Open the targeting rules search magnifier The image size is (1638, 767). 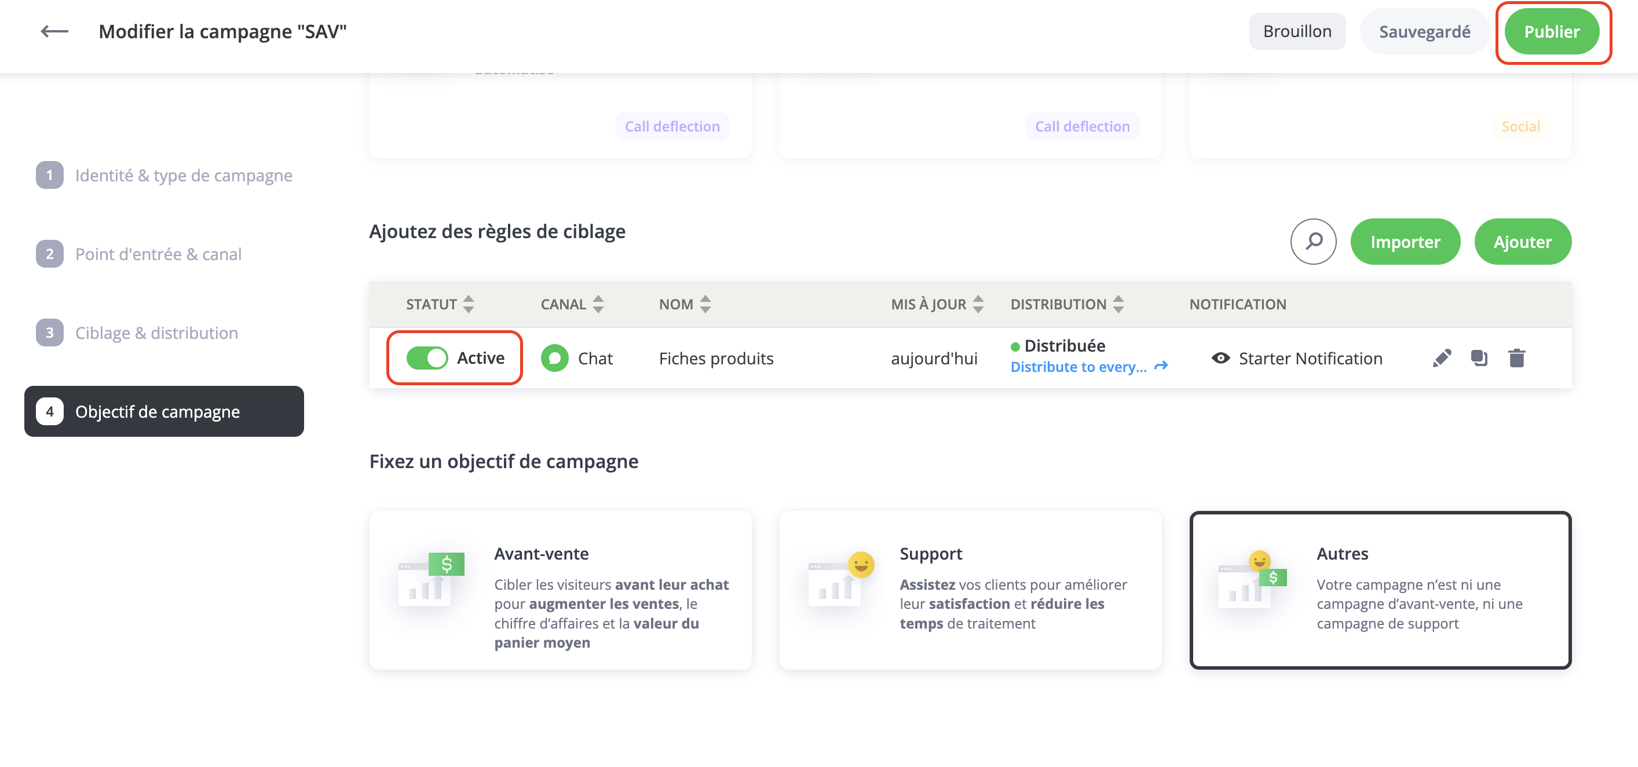point(1313,241)
